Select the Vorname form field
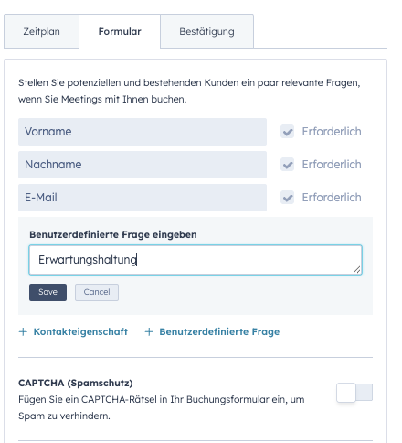Screen dimensions: 402x443 point(143,132)
